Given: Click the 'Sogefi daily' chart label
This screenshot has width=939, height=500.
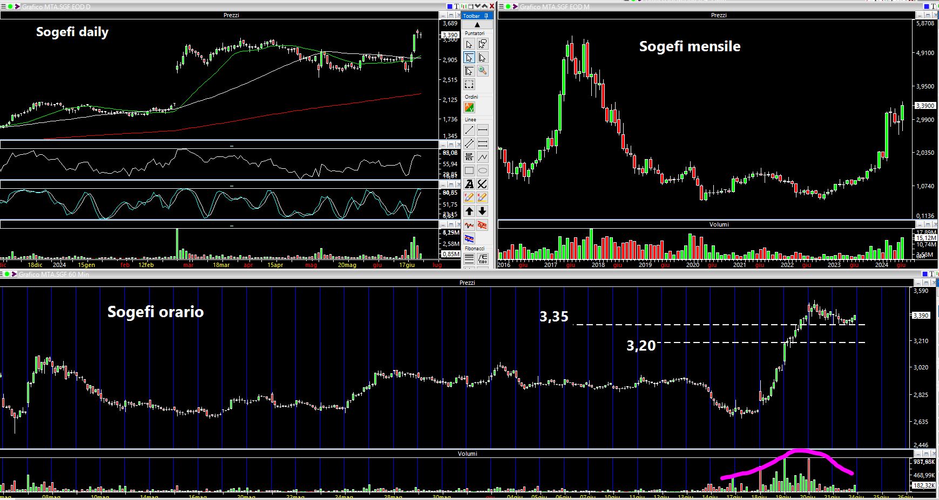Looking at the screenshot, I should point(72,32).
